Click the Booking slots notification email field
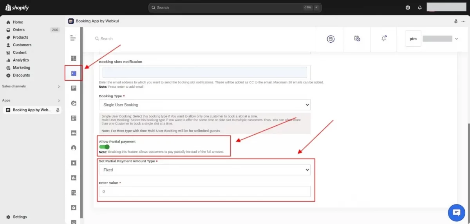The height and width of the screenshot is (224, 470). point(204,72)
